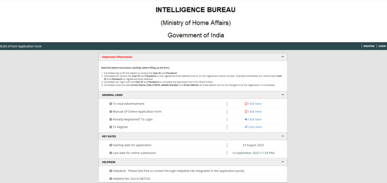The height and width of the screenshot is (183, 387).
Task: Click the IB JIO-II/Tech Application Form title
Action: (21, 46)
